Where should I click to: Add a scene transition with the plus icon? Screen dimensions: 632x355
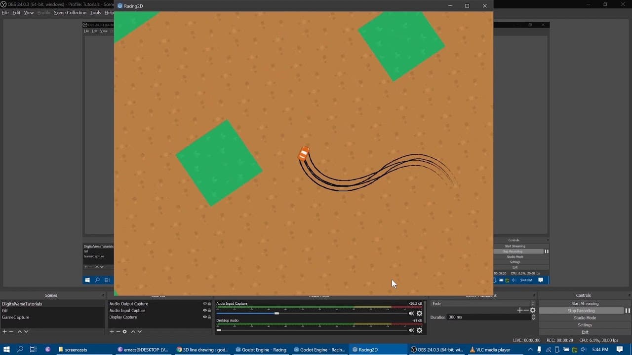click(519, 310)
